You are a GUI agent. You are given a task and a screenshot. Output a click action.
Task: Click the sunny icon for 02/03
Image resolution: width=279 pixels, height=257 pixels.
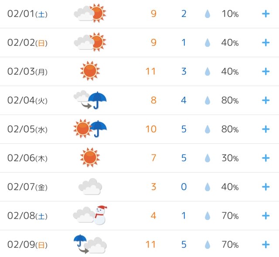(x=90, y=71)
